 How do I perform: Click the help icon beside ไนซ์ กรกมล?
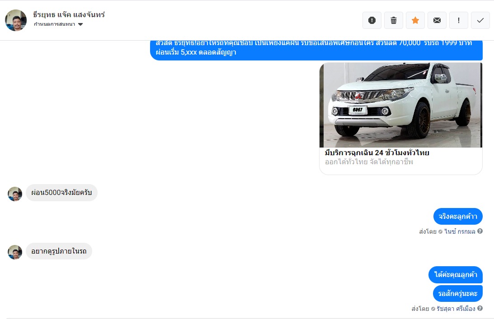(480, 231)
